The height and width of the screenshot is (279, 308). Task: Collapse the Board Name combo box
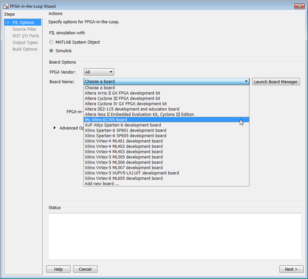pos(166,81)
